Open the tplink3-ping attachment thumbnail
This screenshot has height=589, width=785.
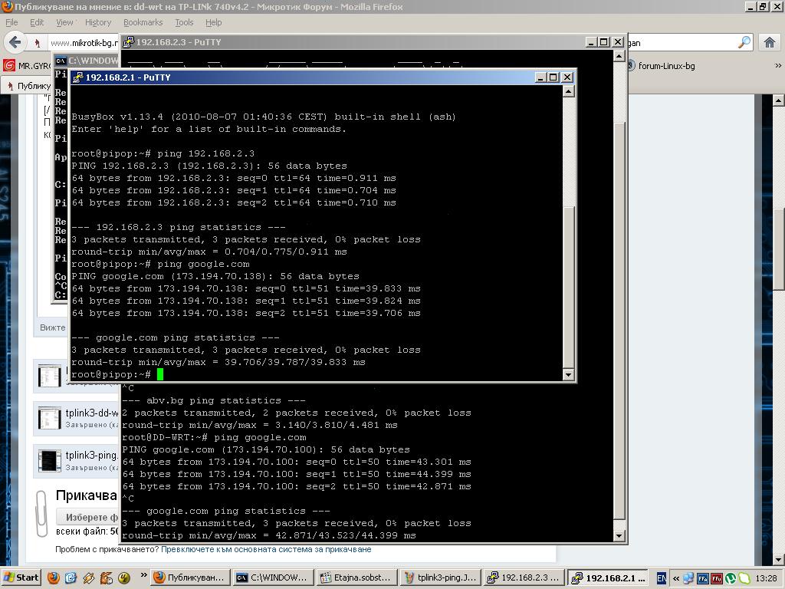pos(50,460)
